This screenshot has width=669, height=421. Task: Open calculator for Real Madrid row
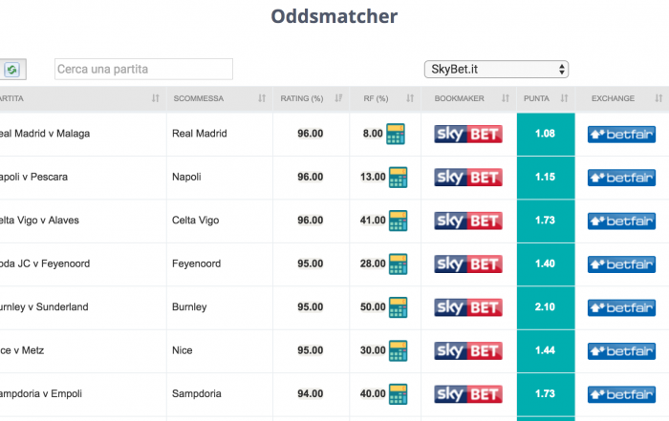coord(396,134)
